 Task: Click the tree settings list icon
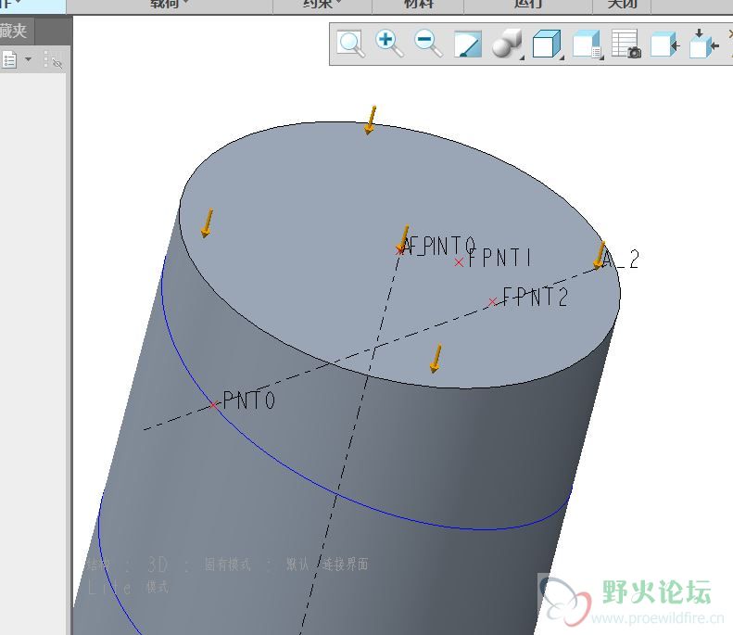point(9,60)
